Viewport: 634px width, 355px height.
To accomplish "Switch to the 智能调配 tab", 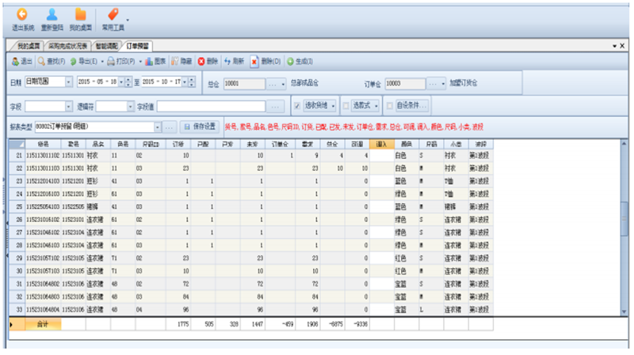I will 106,46.
